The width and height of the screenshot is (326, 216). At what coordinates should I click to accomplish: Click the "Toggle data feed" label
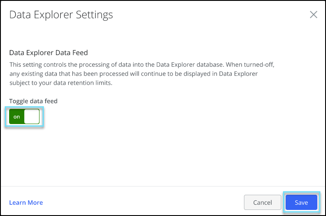(x=33, y=101)
